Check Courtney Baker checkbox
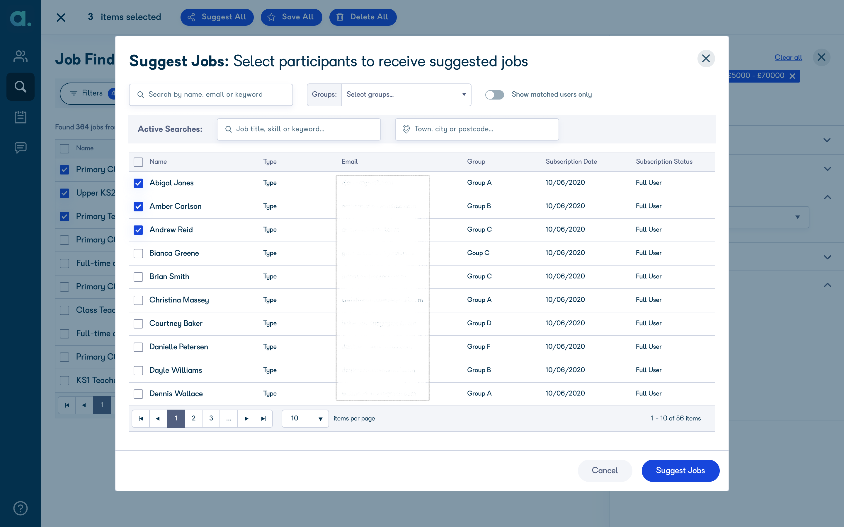The width and height of the screenshot is (844, 527). (x=138, y=324)
